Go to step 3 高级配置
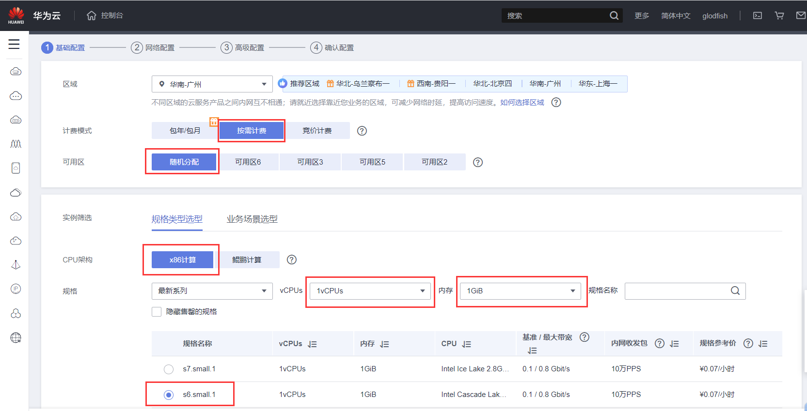The height and width of the screenshot is (411, 807). click(242, 47)
